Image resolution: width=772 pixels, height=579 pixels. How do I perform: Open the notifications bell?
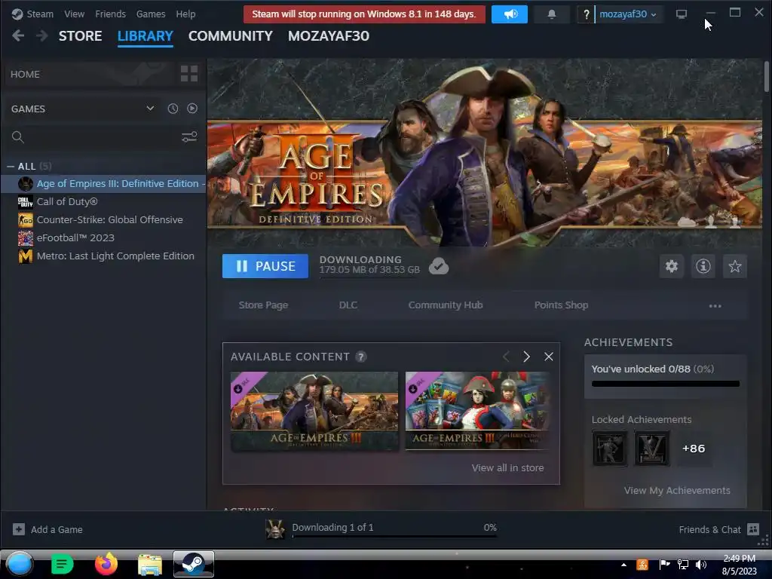click(x=551, y=14)
